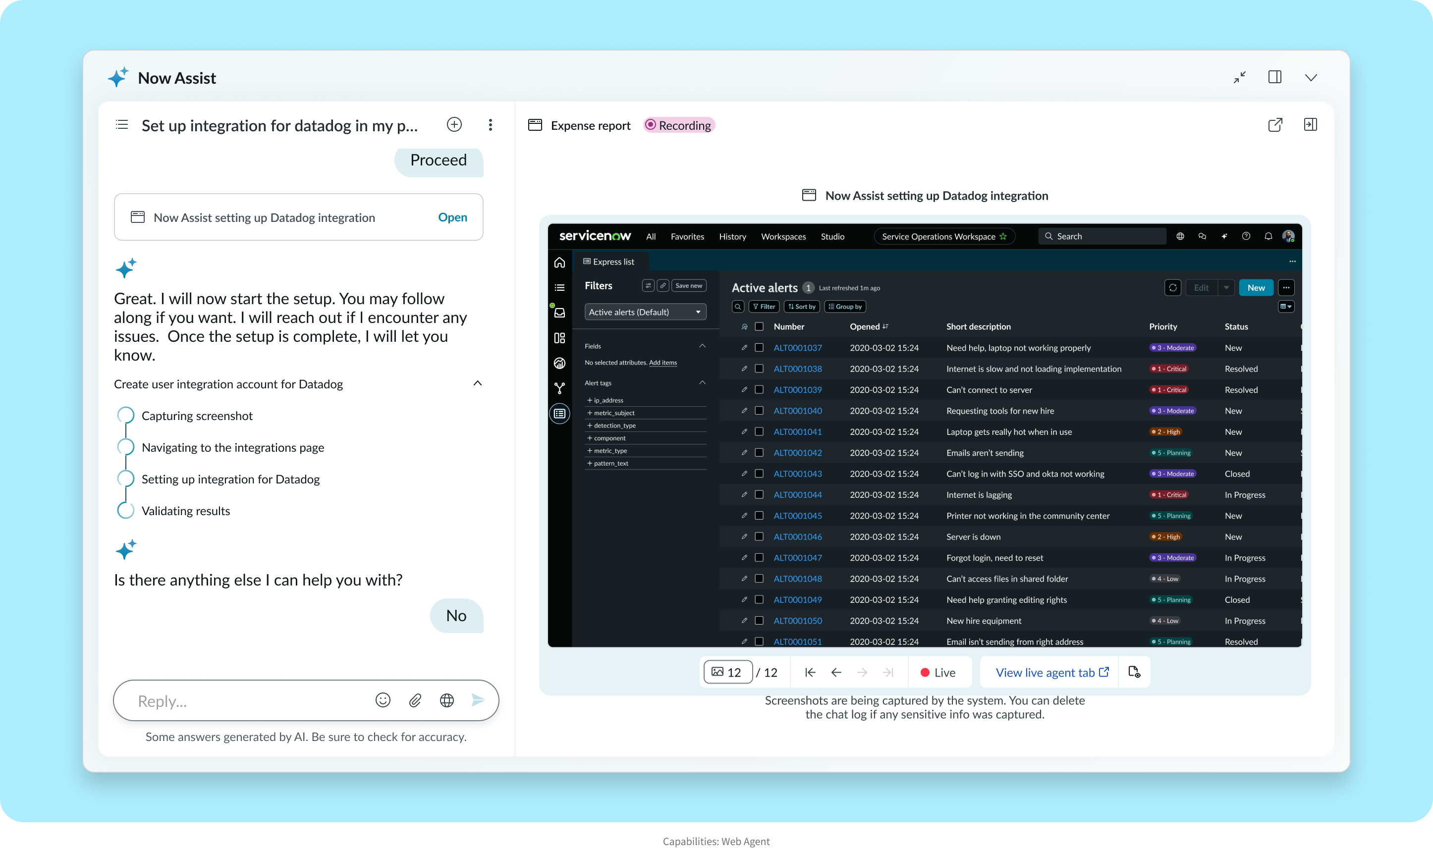Viewport: 1433px width, 850px height.
Task: Collapse the Alert tags section chevron
Action: click(702, 382)
